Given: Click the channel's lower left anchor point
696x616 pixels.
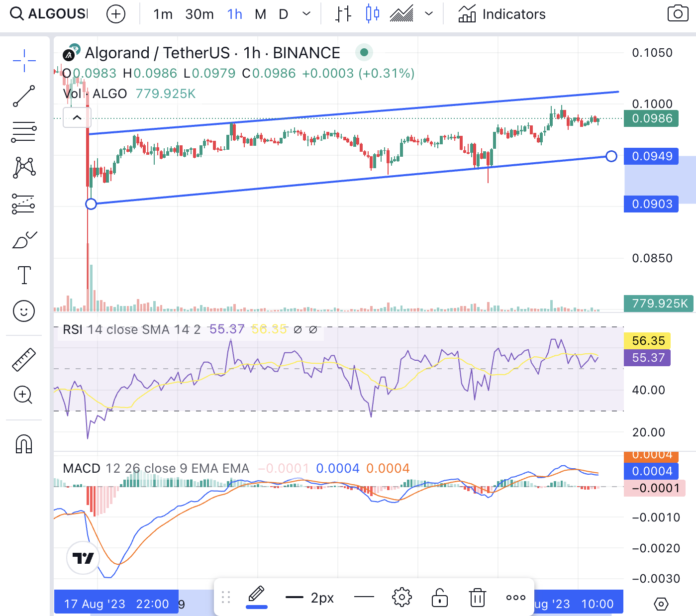Looking at the screenshot, I should pos(91,204).
